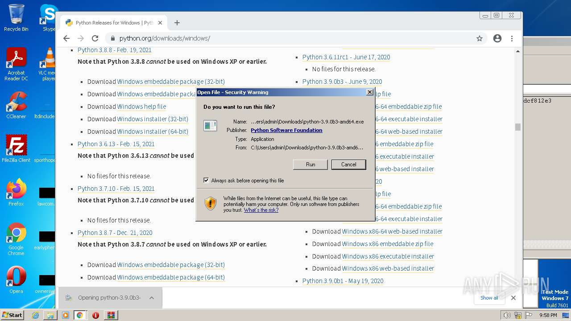This screenshot has width=571, height=321.
Task: Click the Chrome forward arrow
Action: (81, 38)
